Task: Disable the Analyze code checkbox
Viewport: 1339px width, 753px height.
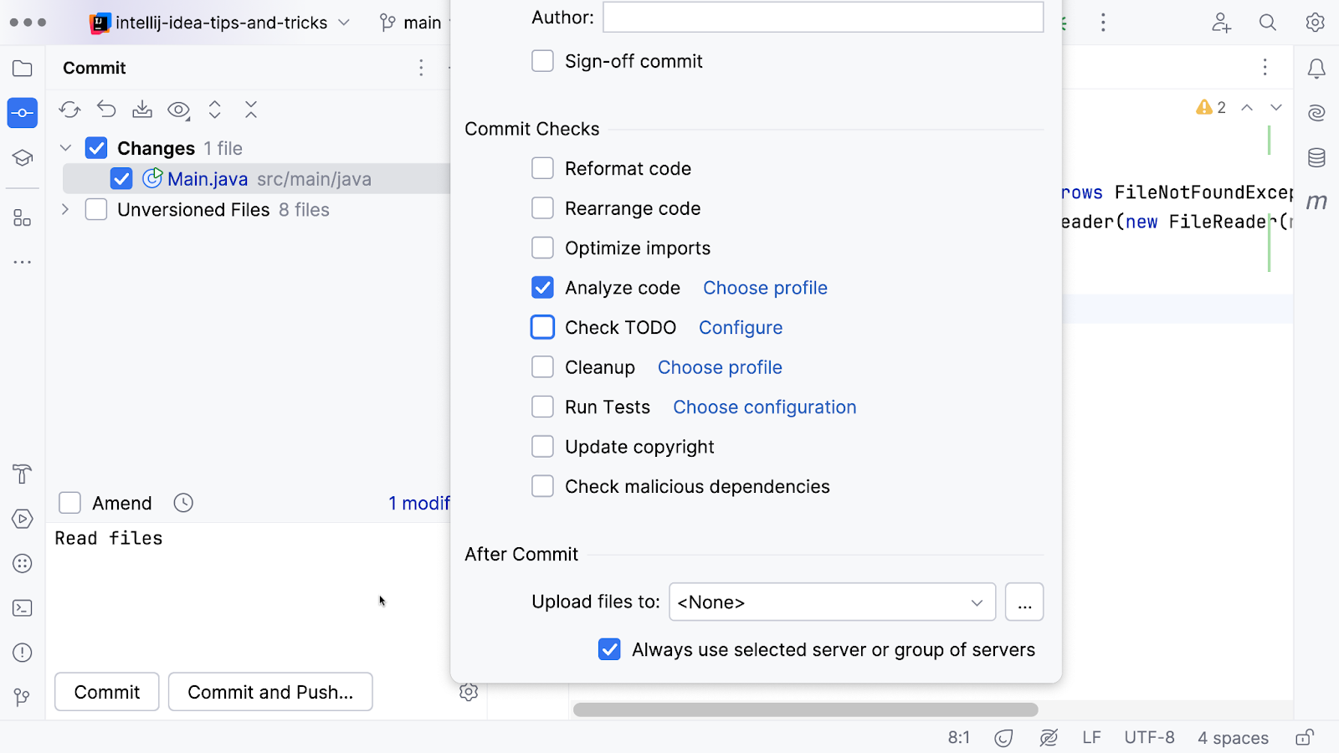Action: click(x=542, y=288)
